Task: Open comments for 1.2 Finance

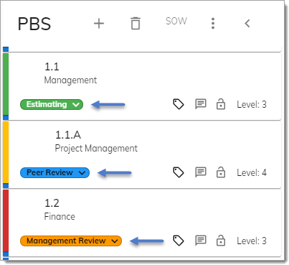Action: [x=201, y=241]
